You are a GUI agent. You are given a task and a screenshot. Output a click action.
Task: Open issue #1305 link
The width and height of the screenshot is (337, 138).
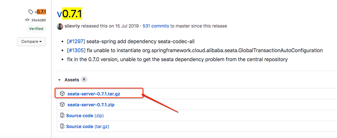(x=76, y=51)
